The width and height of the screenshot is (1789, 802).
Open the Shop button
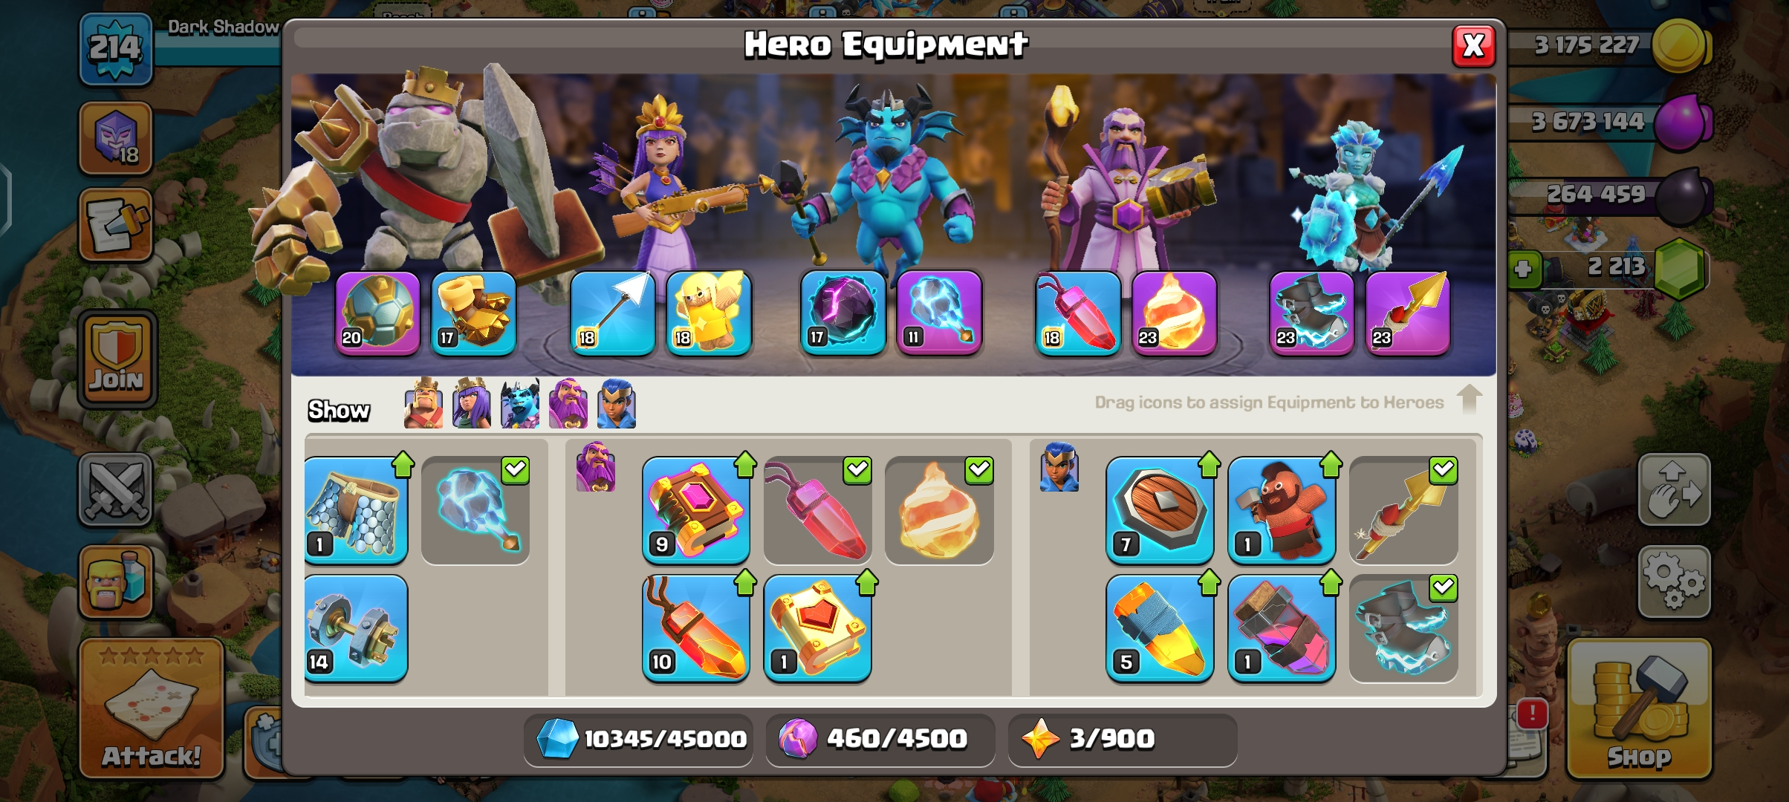1639,709
